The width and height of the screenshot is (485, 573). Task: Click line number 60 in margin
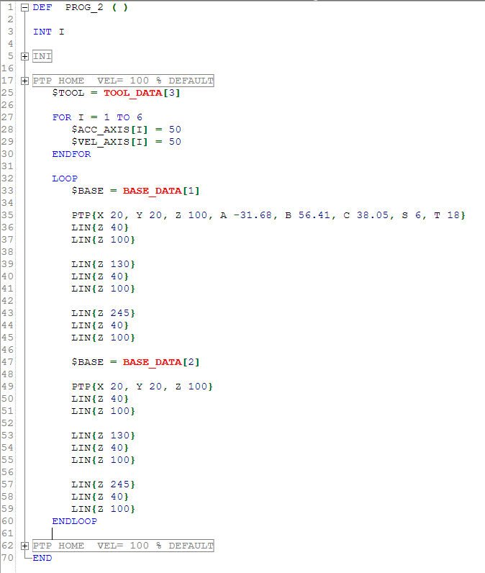tap(7, 521)
